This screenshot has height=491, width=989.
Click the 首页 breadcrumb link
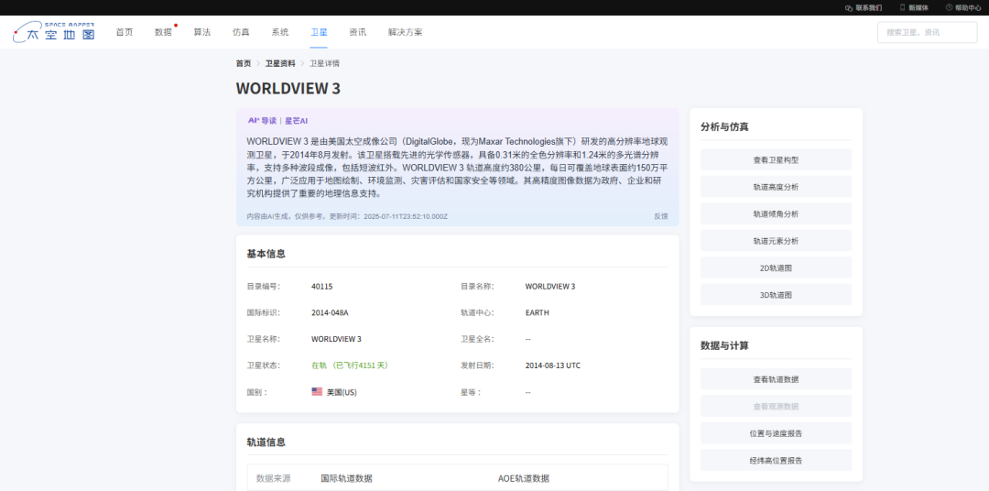click(243, 63)
